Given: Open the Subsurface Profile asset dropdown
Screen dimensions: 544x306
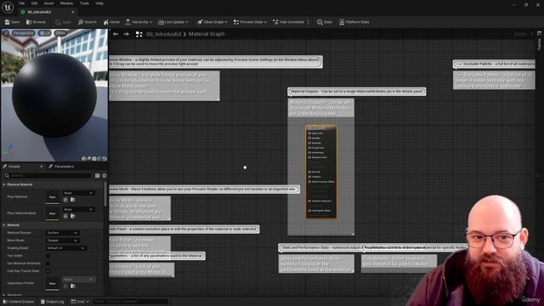Looking at the screenshot, I should tap(78, 280).
